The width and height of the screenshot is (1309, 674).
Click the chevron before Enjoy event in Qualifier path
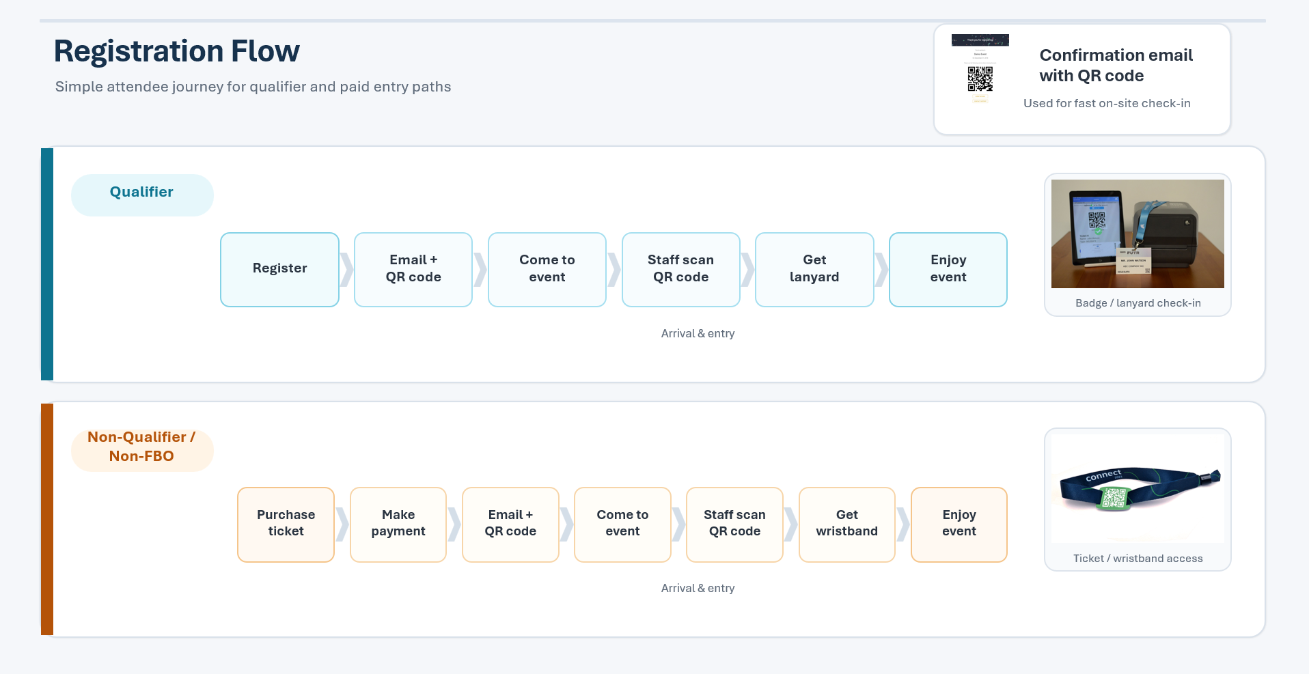tap(881, 269)
